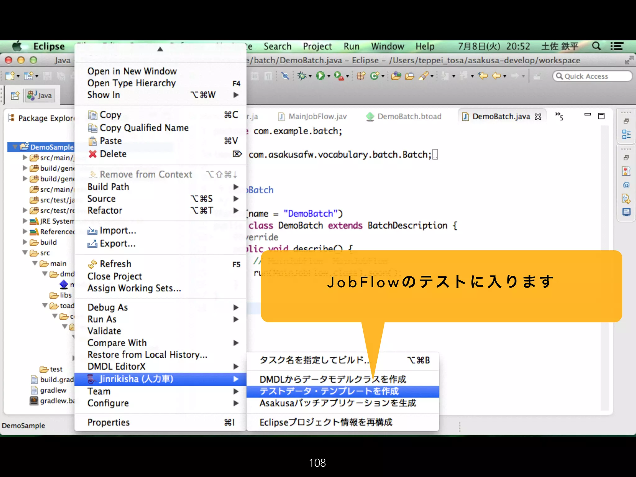The image size is (636, 477).
Task: Open the Run button dropdown arrow
Action: (329, 76)
